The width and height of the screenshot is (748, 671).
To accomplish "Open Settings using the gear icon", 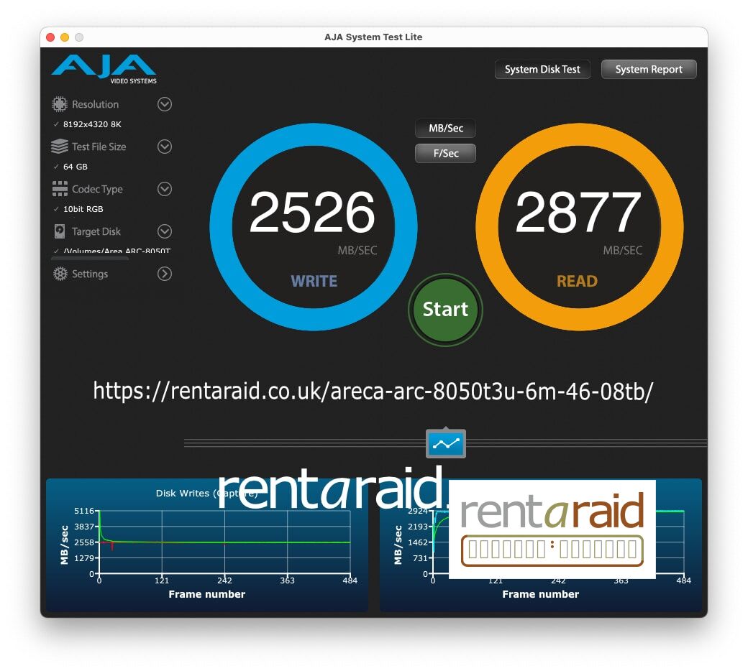I will [x=60, y=274].
